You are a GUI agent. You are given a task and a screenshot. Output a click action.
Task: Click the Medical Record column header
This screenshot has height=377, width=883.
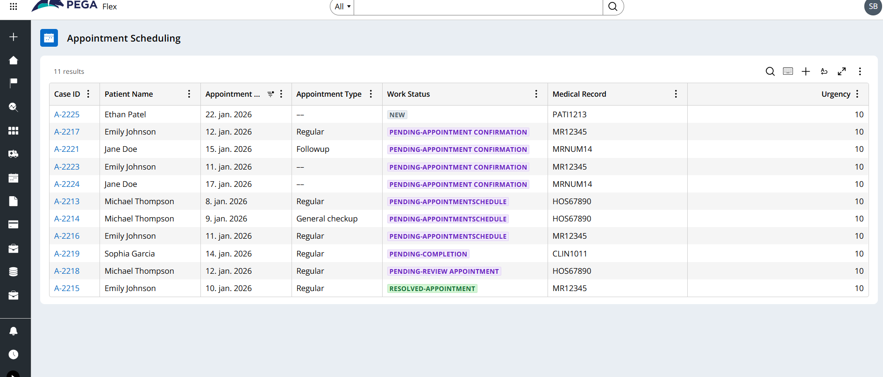coord(579,94)
